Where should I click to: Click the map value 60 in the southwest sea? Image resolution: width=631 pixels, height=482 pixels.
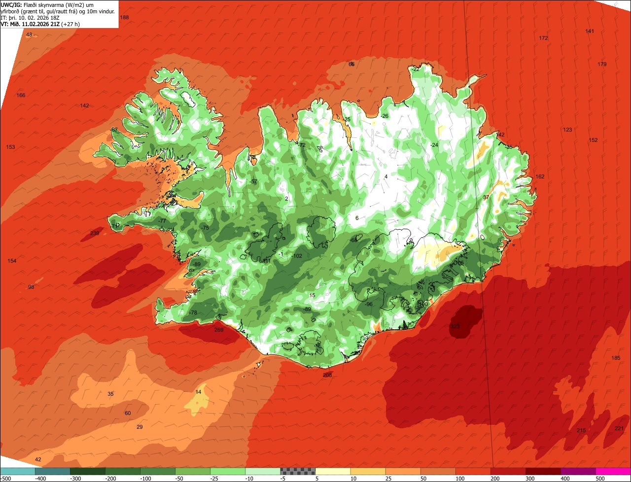(128, 413)
